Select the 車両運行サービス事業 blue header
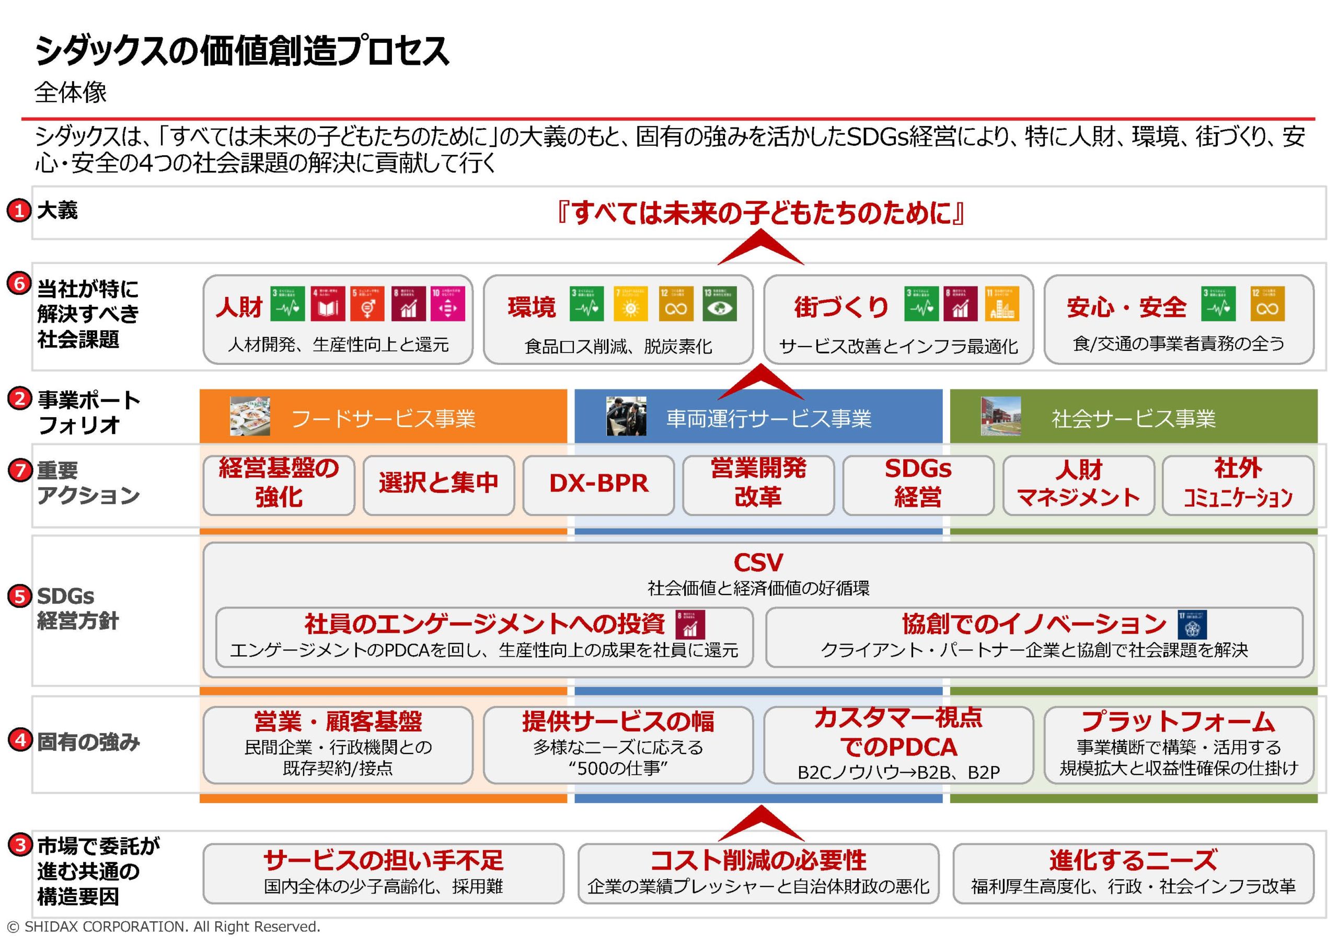The image size is (1338, 939). [x=758, y=416]
